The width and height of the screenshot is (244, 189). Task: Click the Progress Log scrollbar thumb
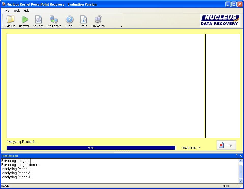coord(240,172)
